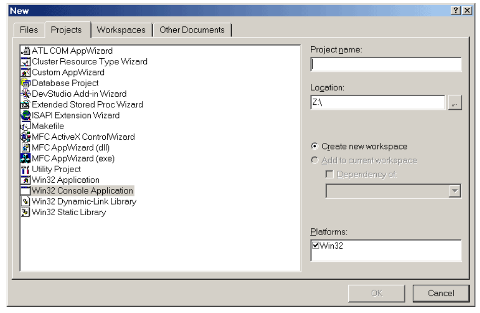
Task: Choose the MFC ActiveX ControlWizard icon
Action: [x=26, y=137]
